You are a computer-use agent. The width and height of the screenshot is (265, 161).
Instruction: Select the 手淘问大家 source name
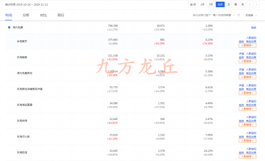pyautogui.click(x=23, y=137)
